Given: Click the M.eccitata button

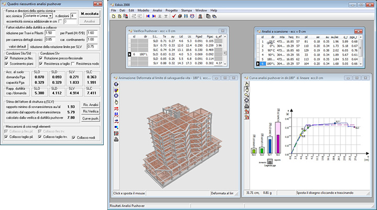Looking at the screenshot, I should pos(90,14).
